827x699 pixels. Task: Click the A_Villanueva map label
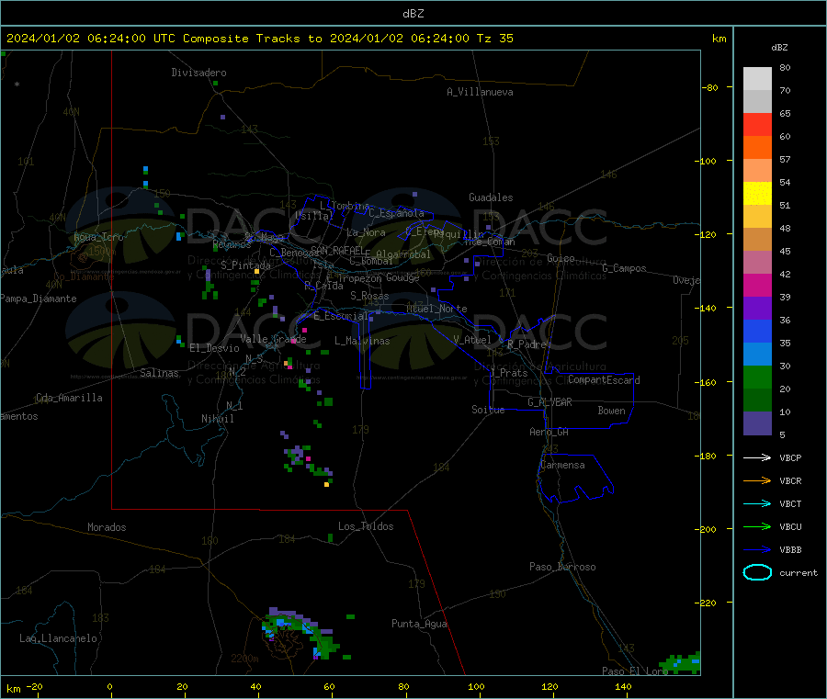(x=480, y=92)
